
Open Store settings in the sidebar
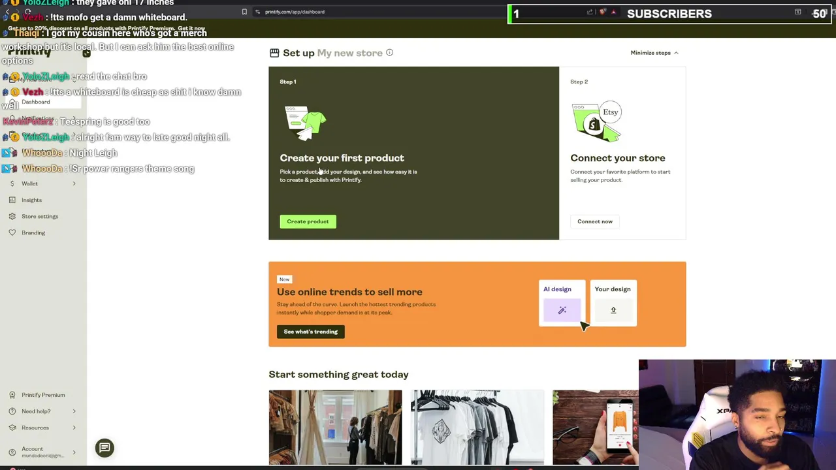[x=40, y=216]
